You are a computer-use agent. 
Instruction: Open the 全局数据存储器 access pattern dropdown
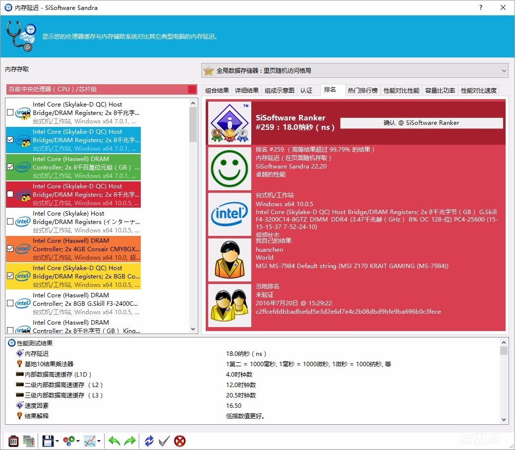tap(355, 70)
